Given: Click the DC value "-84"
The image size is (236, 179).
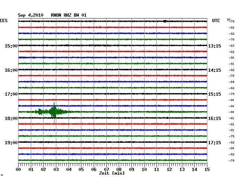Looking at the screenshot, I should click(232, 82).
